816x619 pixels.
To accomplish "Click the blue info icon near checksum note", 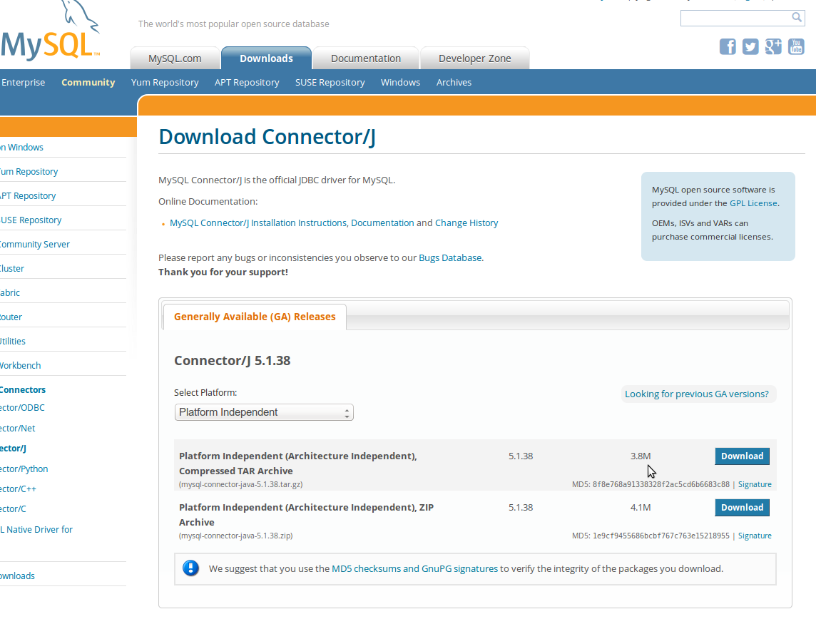I will 190,568.
